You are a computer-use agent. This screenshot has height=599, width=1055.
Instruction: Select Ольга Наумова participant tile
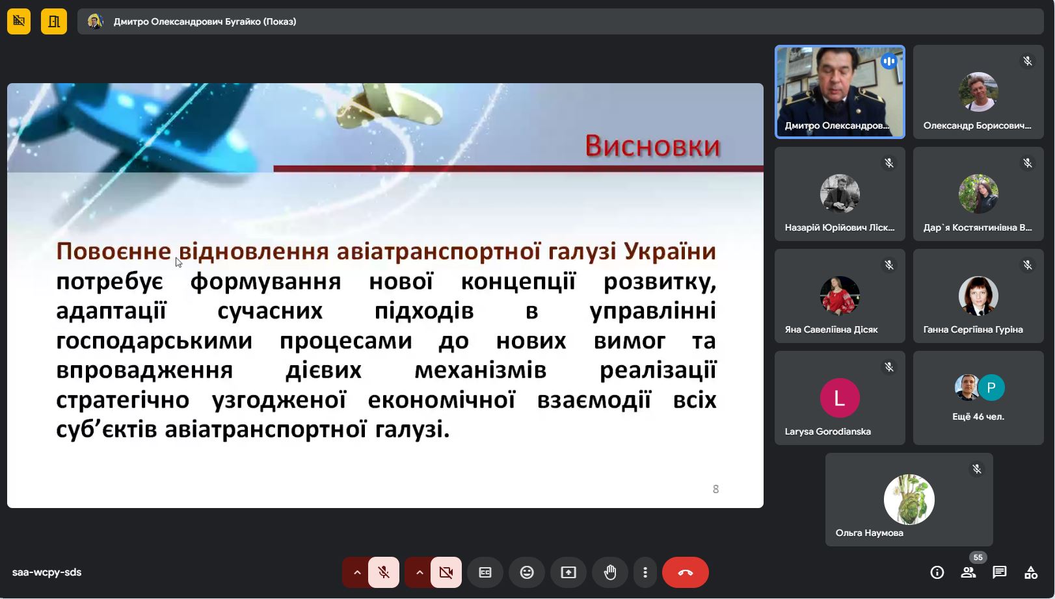pyautogui.click(x=909, y=500)
